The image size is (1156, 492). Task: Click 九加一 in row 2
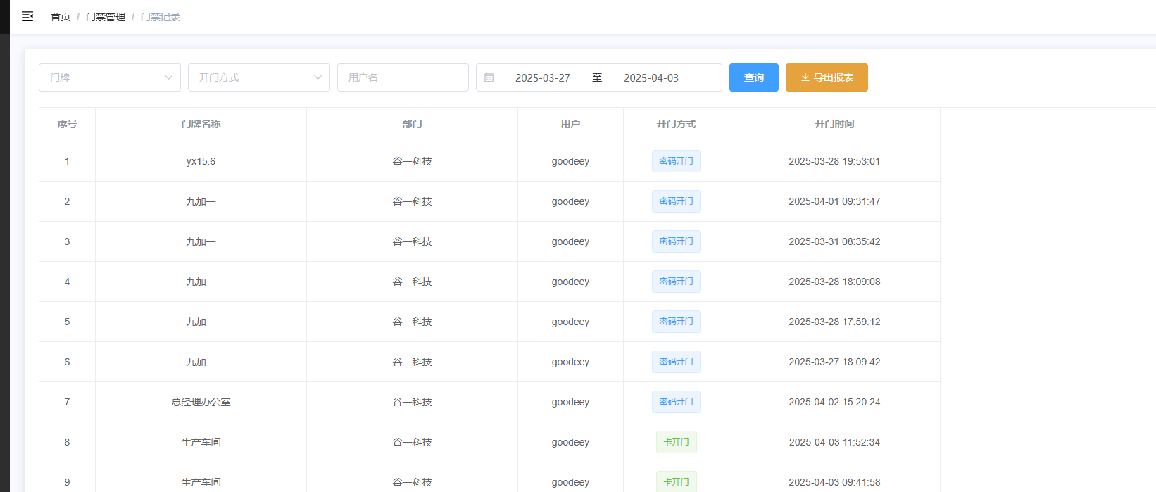pos(201,201)
